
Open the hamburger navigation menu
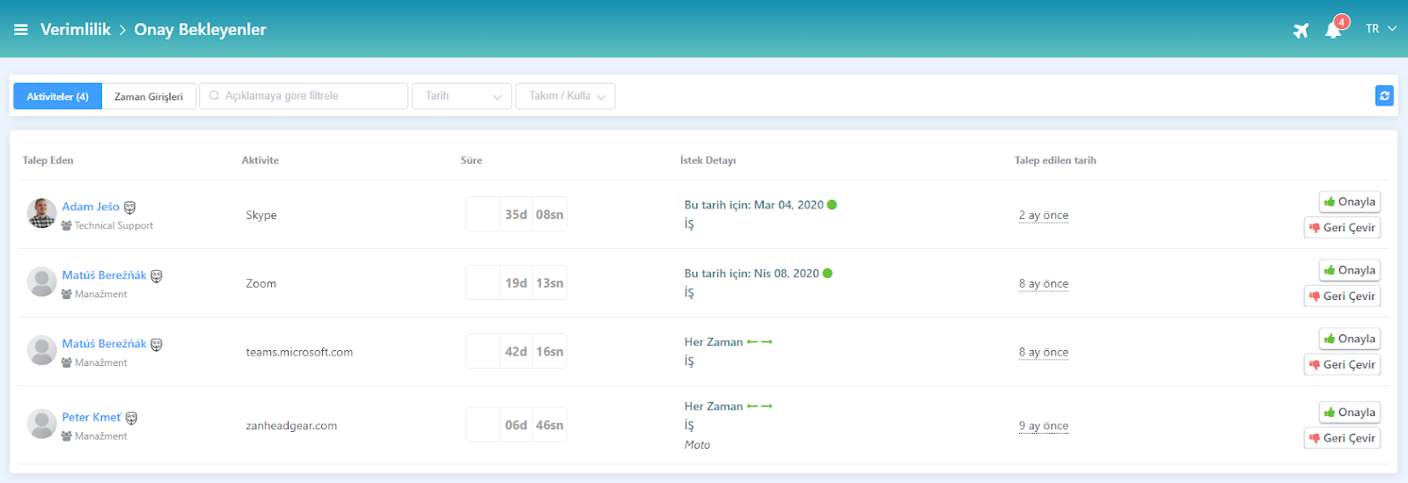pos(21,30)
